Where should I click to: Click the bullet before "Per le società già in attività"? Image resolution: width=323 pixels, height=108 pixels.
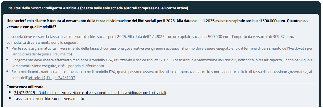(8, 48)
